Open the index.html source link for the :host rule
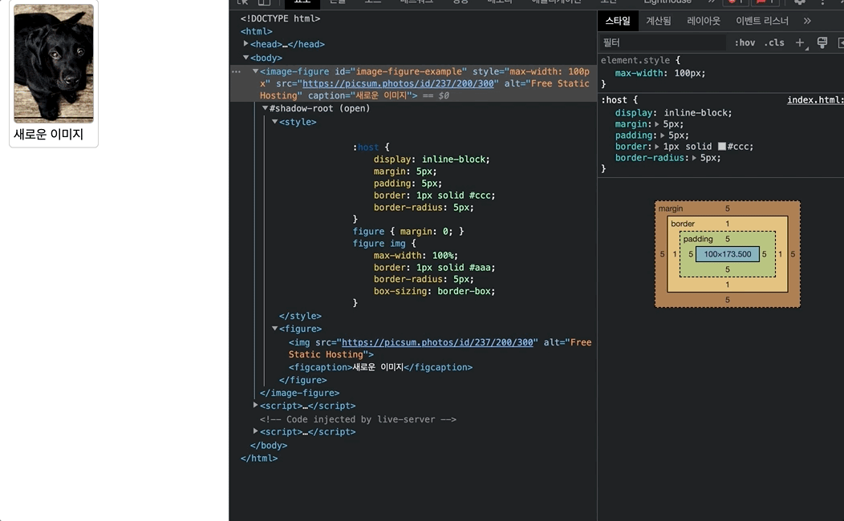 tap(814, 100)
